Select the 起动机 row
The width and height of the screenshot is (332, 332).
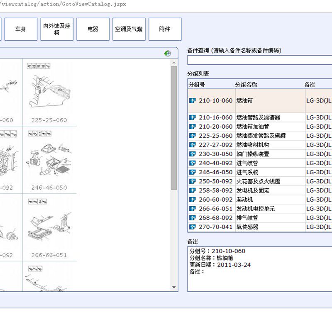point(260,199)
